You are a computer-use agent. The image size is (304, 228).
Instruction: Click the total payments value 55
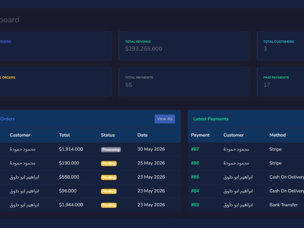[x=128, y=85]
